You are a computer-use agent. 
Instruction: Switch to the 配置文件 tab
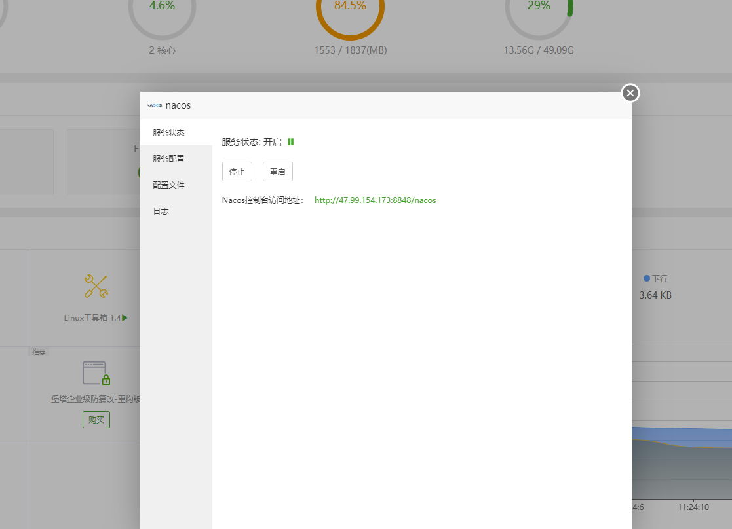point(176,185)
